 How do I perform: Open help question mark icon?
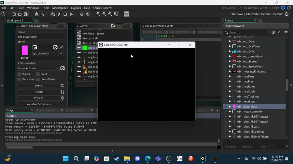88,14
